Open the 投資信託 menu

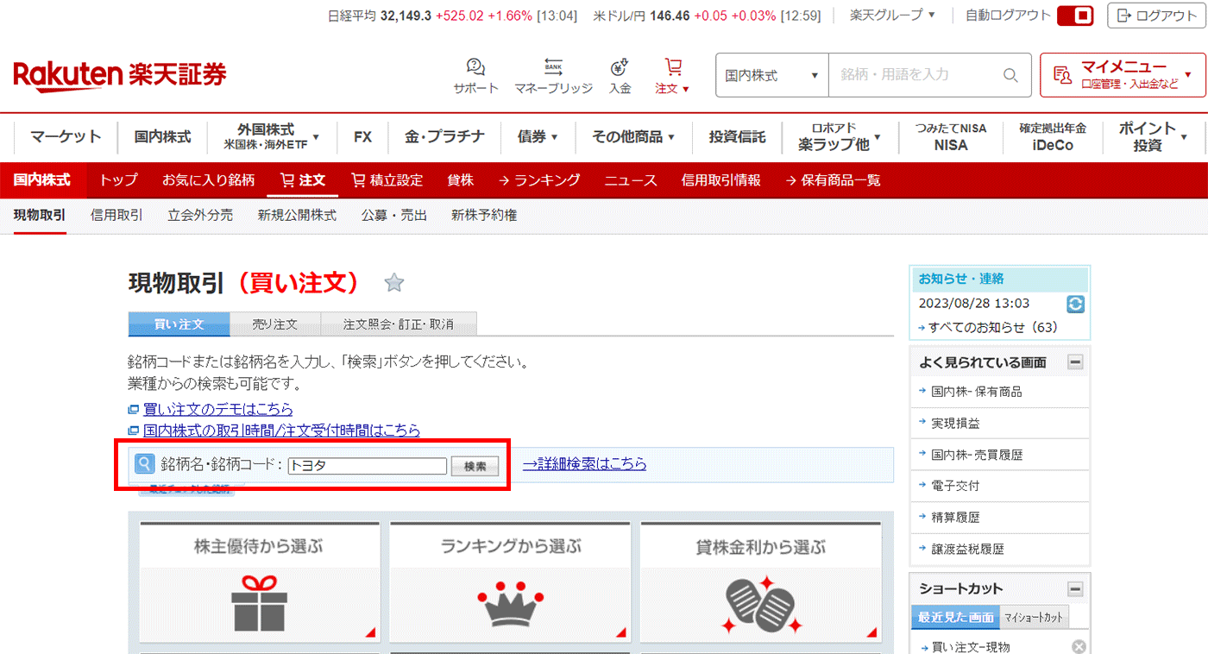737,136
